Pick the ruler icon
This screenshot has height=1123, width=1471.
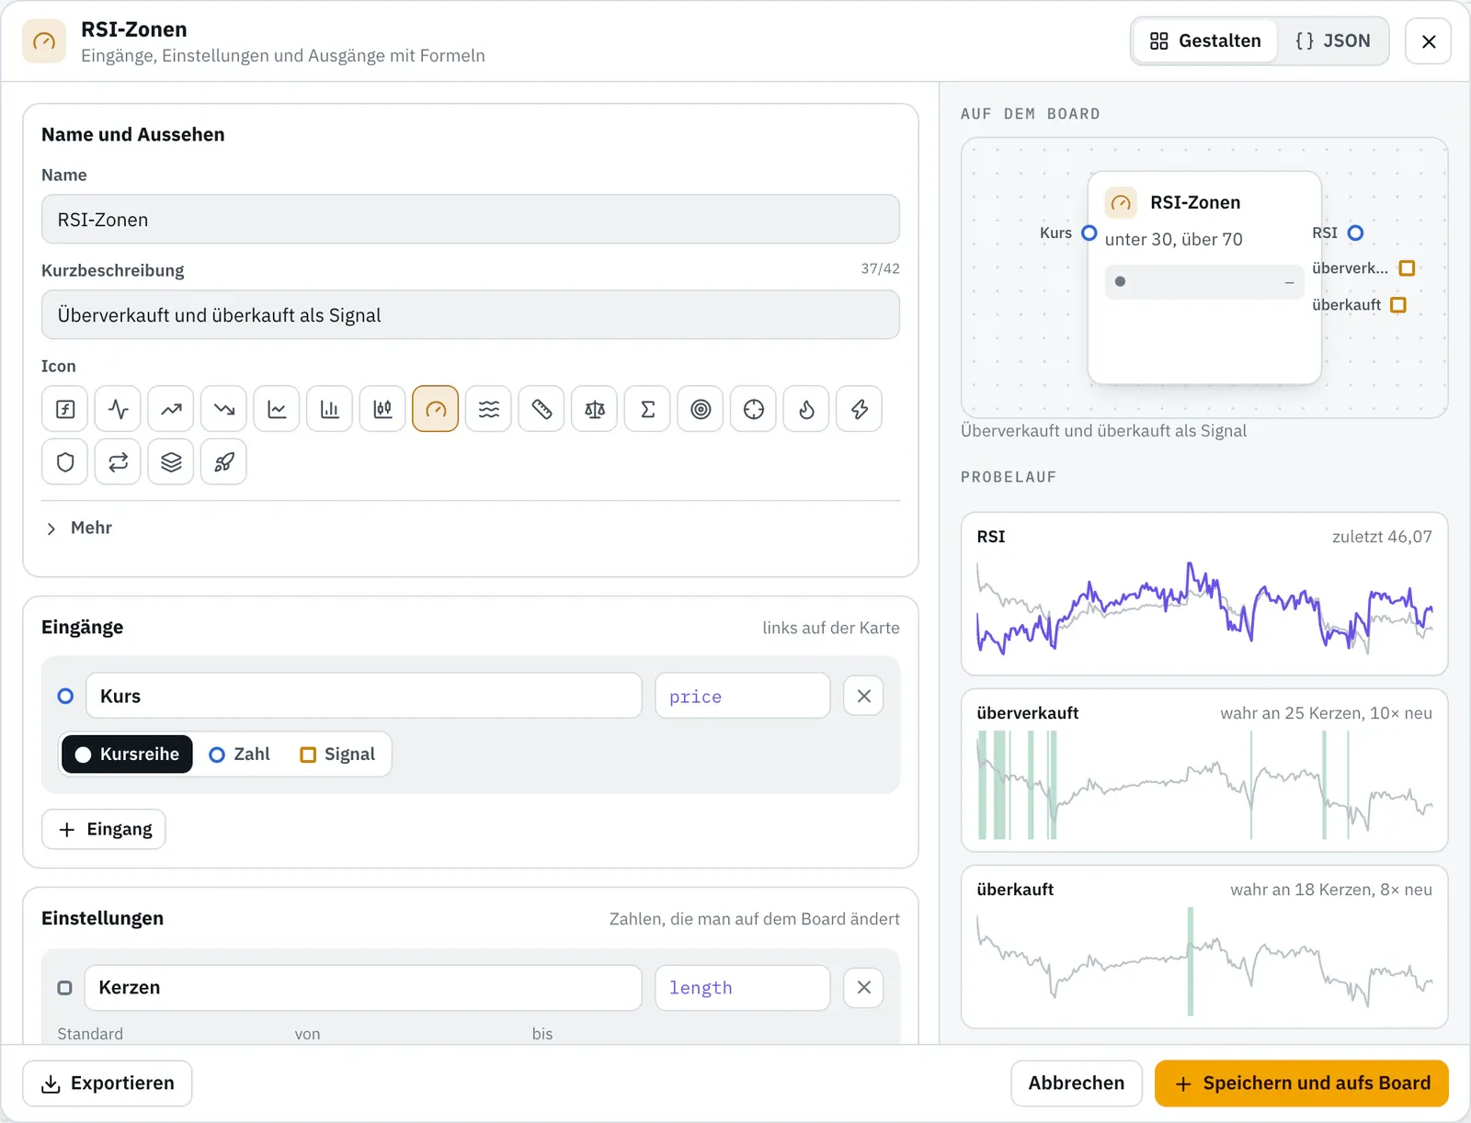(x=542, y=409)
